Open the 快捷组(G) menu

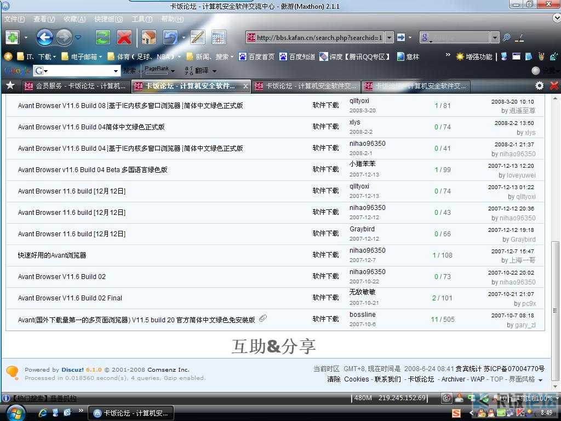[108, 19]
